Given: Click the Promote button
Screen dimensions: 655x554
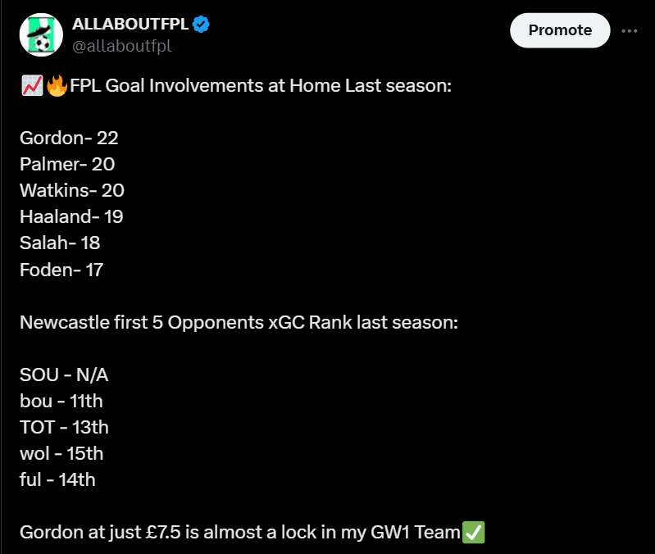Looking at the screenshot, I should pyautogui.click(x=560, y=30).
